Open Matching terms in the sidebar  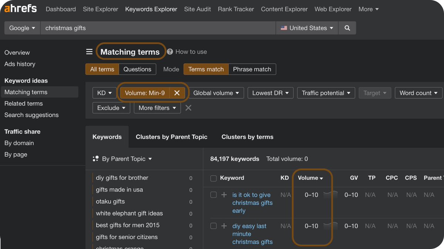tap(40, 92)
